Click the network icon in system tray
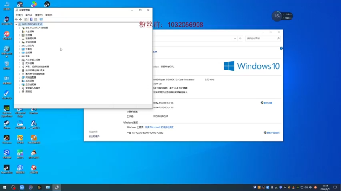 pos(302,188)
